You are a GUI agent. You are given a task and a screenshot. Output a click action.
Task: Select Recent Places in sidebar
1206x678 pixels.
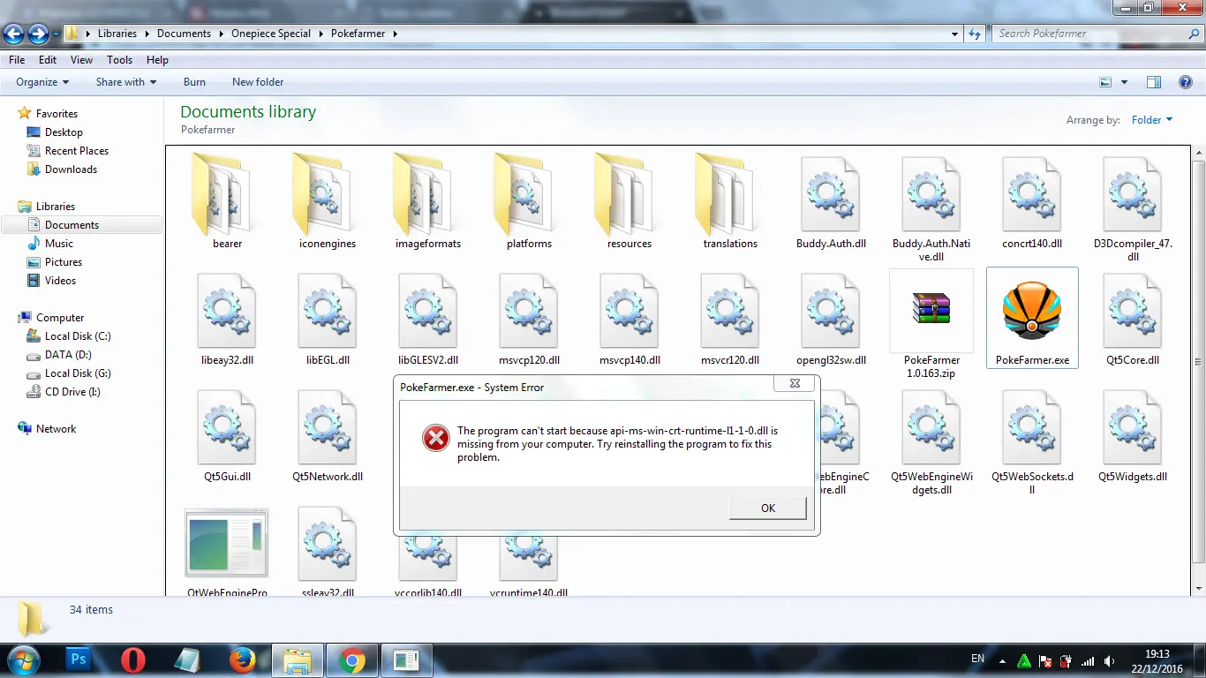77,151
